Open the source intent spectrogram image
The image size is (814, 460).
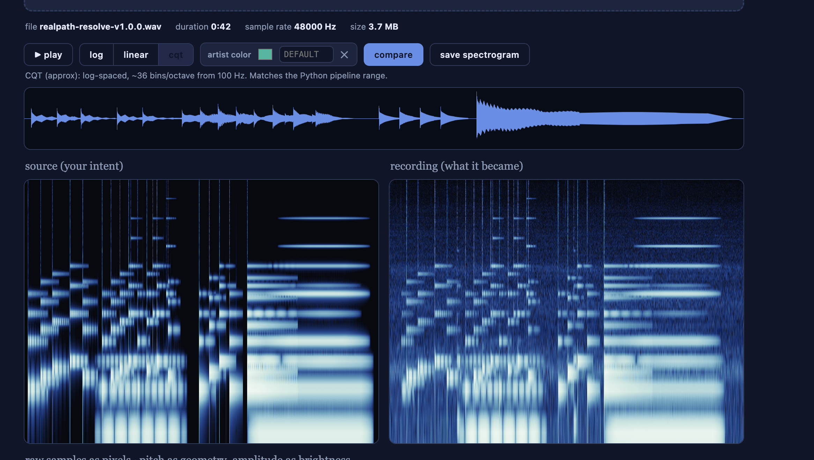(x=201, y=312)
